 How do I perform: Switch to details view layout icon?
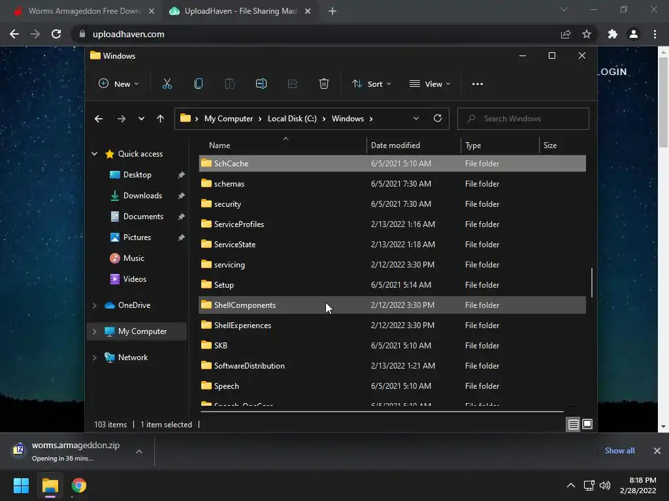click(573, 424)
